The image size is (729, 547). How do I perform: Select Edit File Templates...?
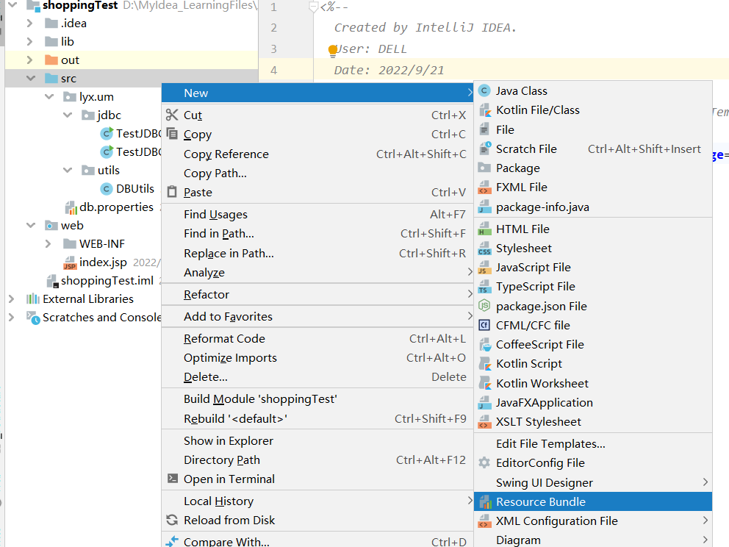(x=593, y=444)
